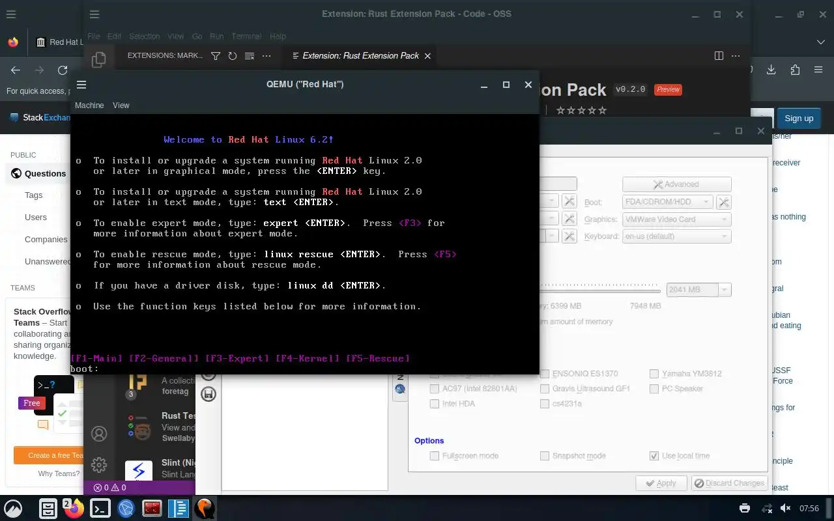Screen dimensions: 834x521
Task: Open the Boot dropdown showing FDA/CDROM/HDD
Action: point(667,202)
